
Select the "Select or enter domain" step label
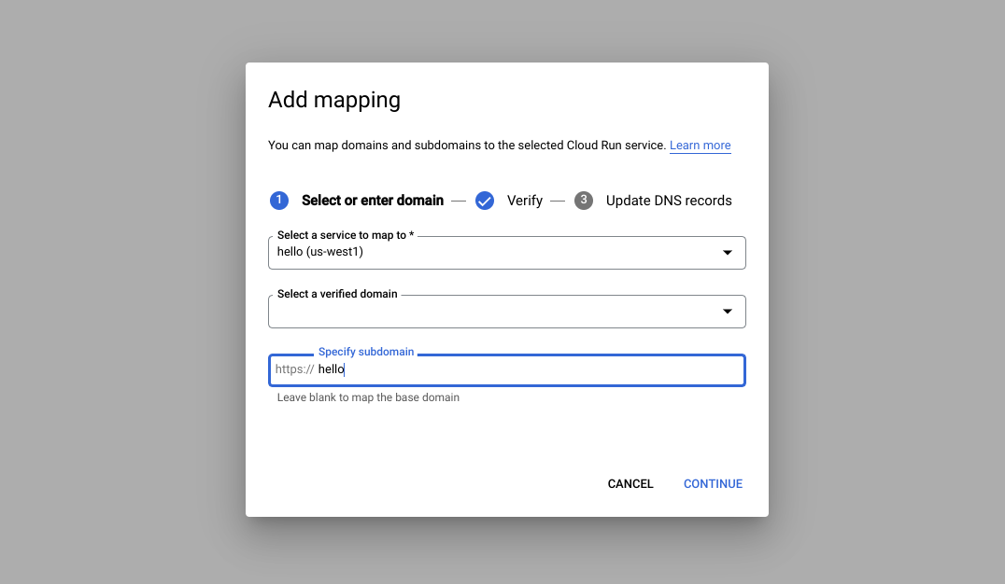[373, 200]
